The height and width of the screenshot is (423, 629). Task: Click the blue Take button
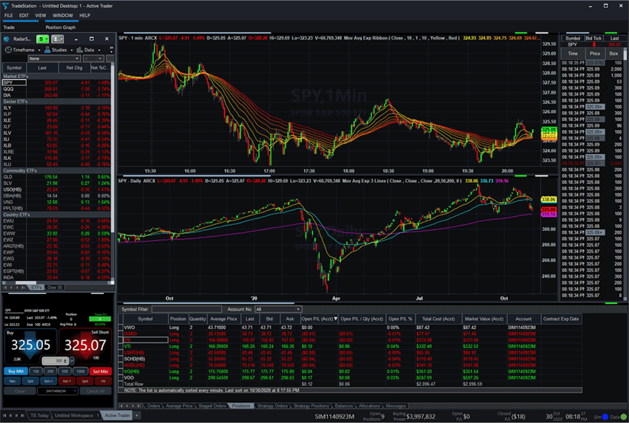[x=12, y=381]
